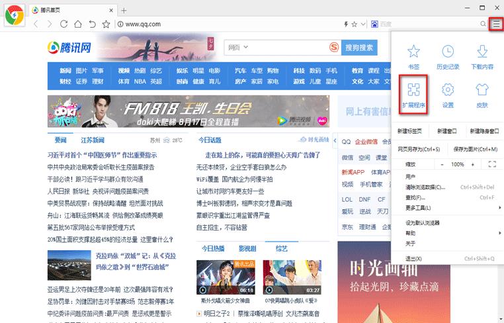Open Settings (设置) gear icon
Image resolution: width=504 pixels, height=323 pixels.
pyautogui.click(x=448, y=90)
